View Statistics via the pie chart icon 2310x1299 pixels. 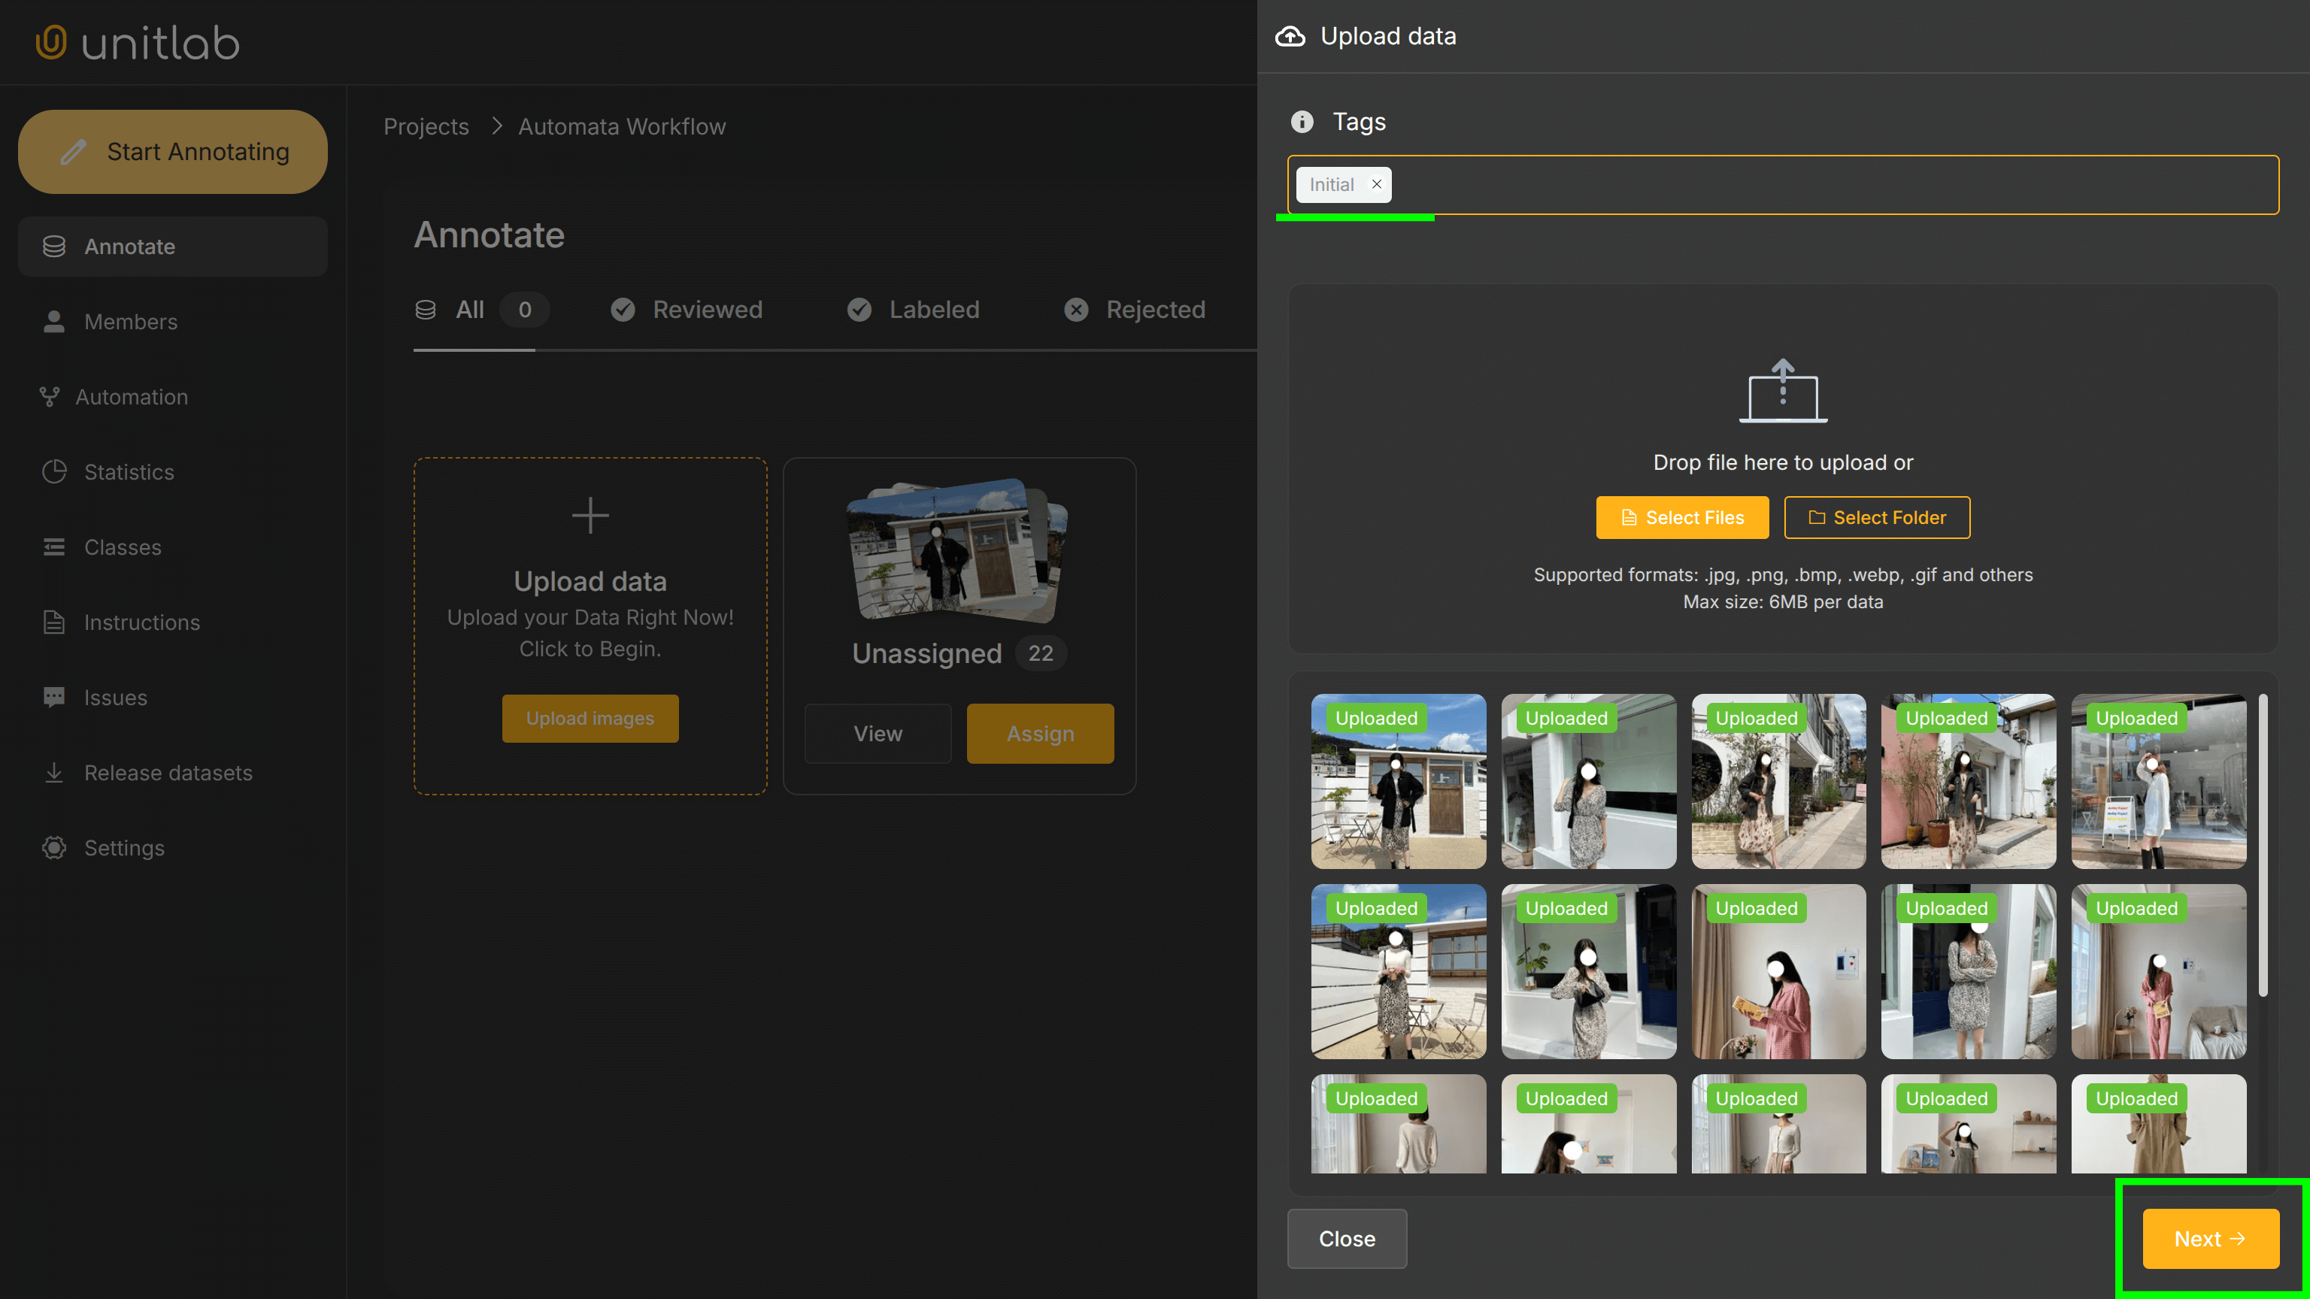54,471
